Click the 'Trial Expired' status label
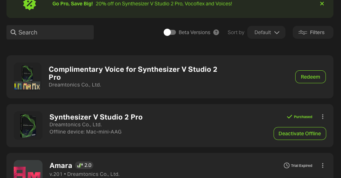This screenshot has width=341, height=178. tap(302, 165)
